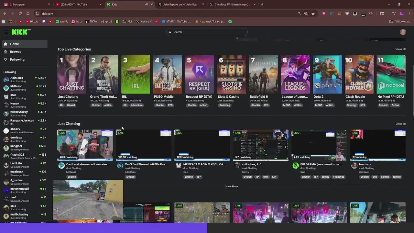Open shoovy in the Following list
The width and height of the screenshot is (414, 233).
coord(25,131)
